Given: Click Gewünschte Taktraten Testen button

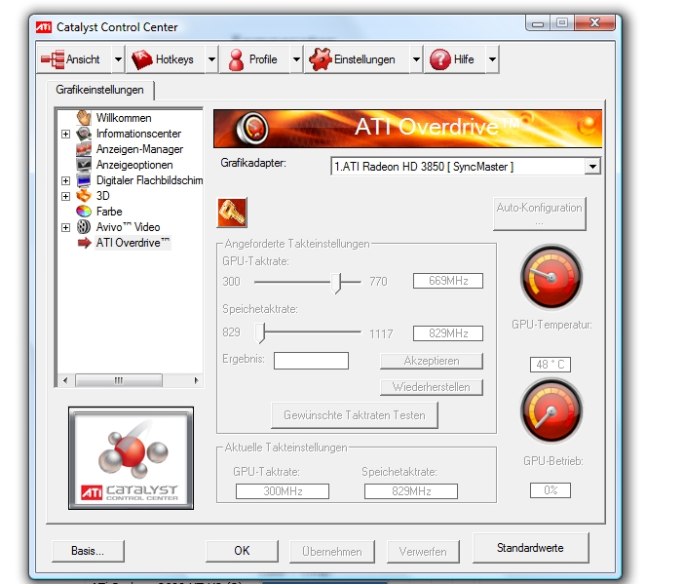Looking at the screenshot, I should point(355,415).
